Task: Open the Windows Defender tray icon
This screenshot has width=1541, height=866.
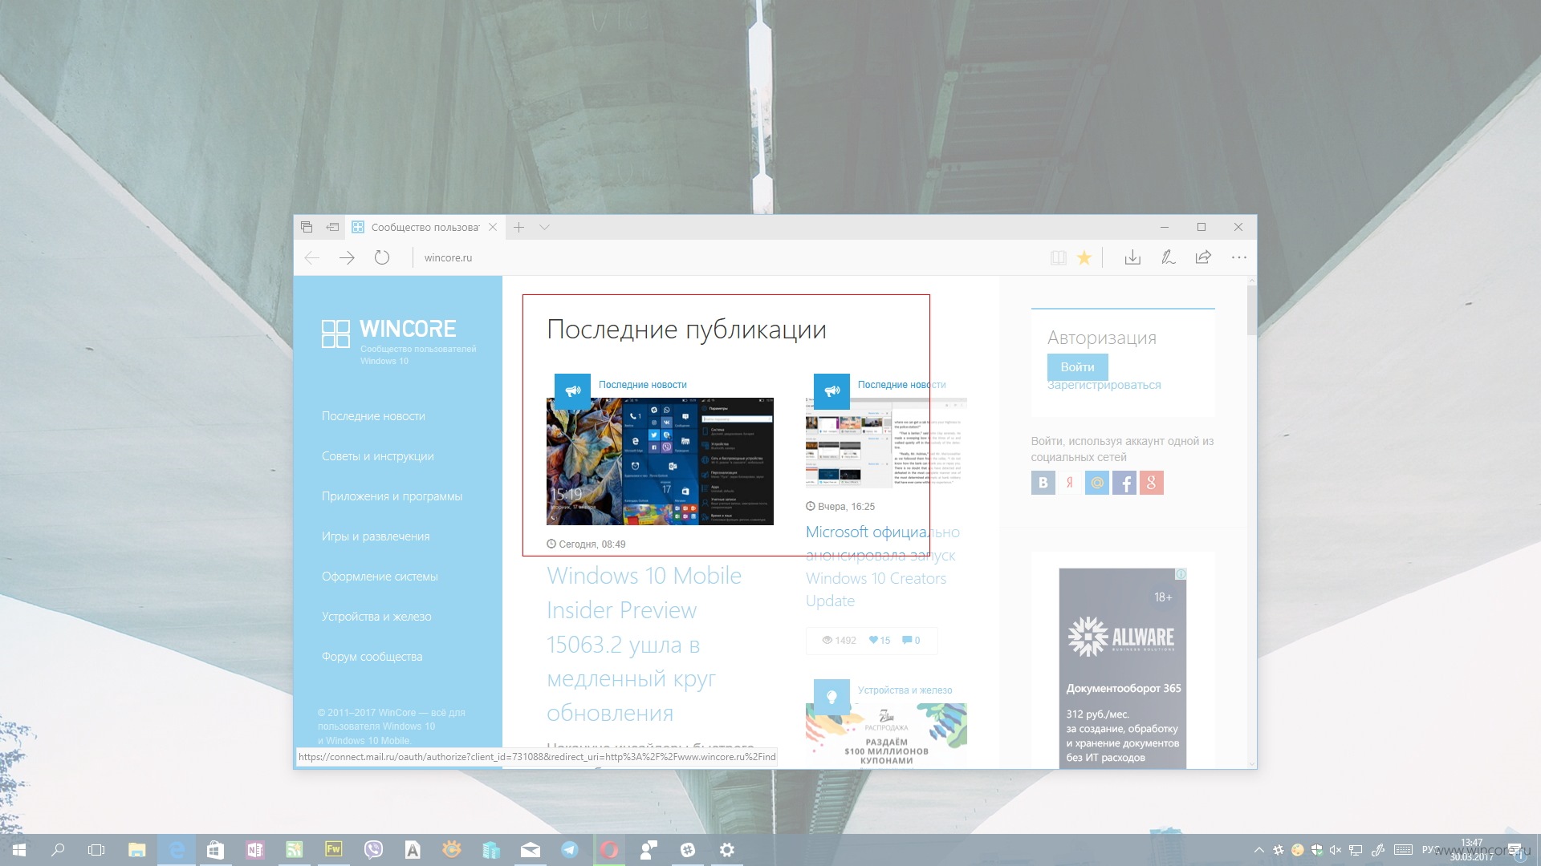Action: [x=1316, y=850]
